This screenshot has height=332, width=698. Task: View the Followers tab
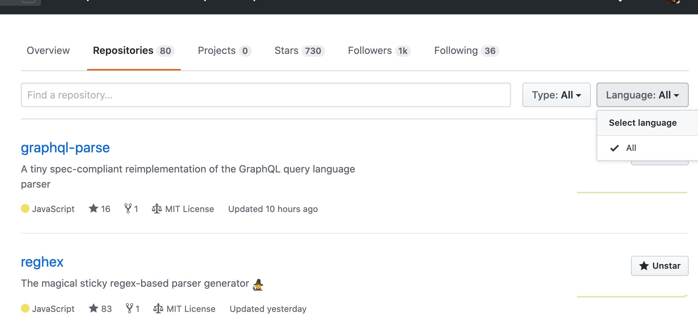click(x=379, y=51)
